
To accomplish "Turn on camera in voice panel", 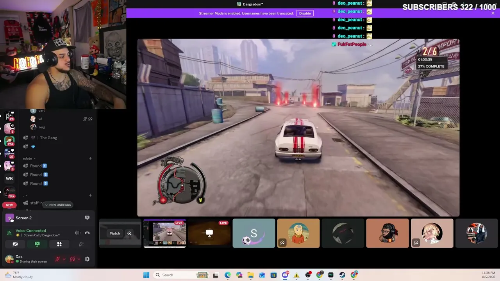I will pyautogui.click(x=15, y=244).
